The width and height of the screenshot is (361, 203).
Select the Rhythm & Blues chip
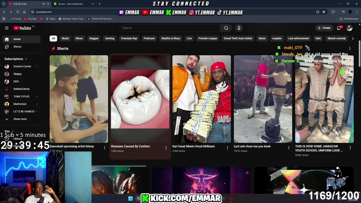point(171,38)
